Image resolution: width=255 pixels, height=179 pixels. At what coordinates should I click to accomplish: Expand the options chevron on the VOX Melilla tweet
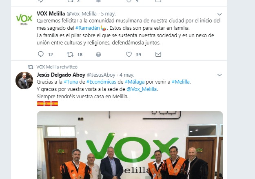pyautogui.click(x=220, y=14)
